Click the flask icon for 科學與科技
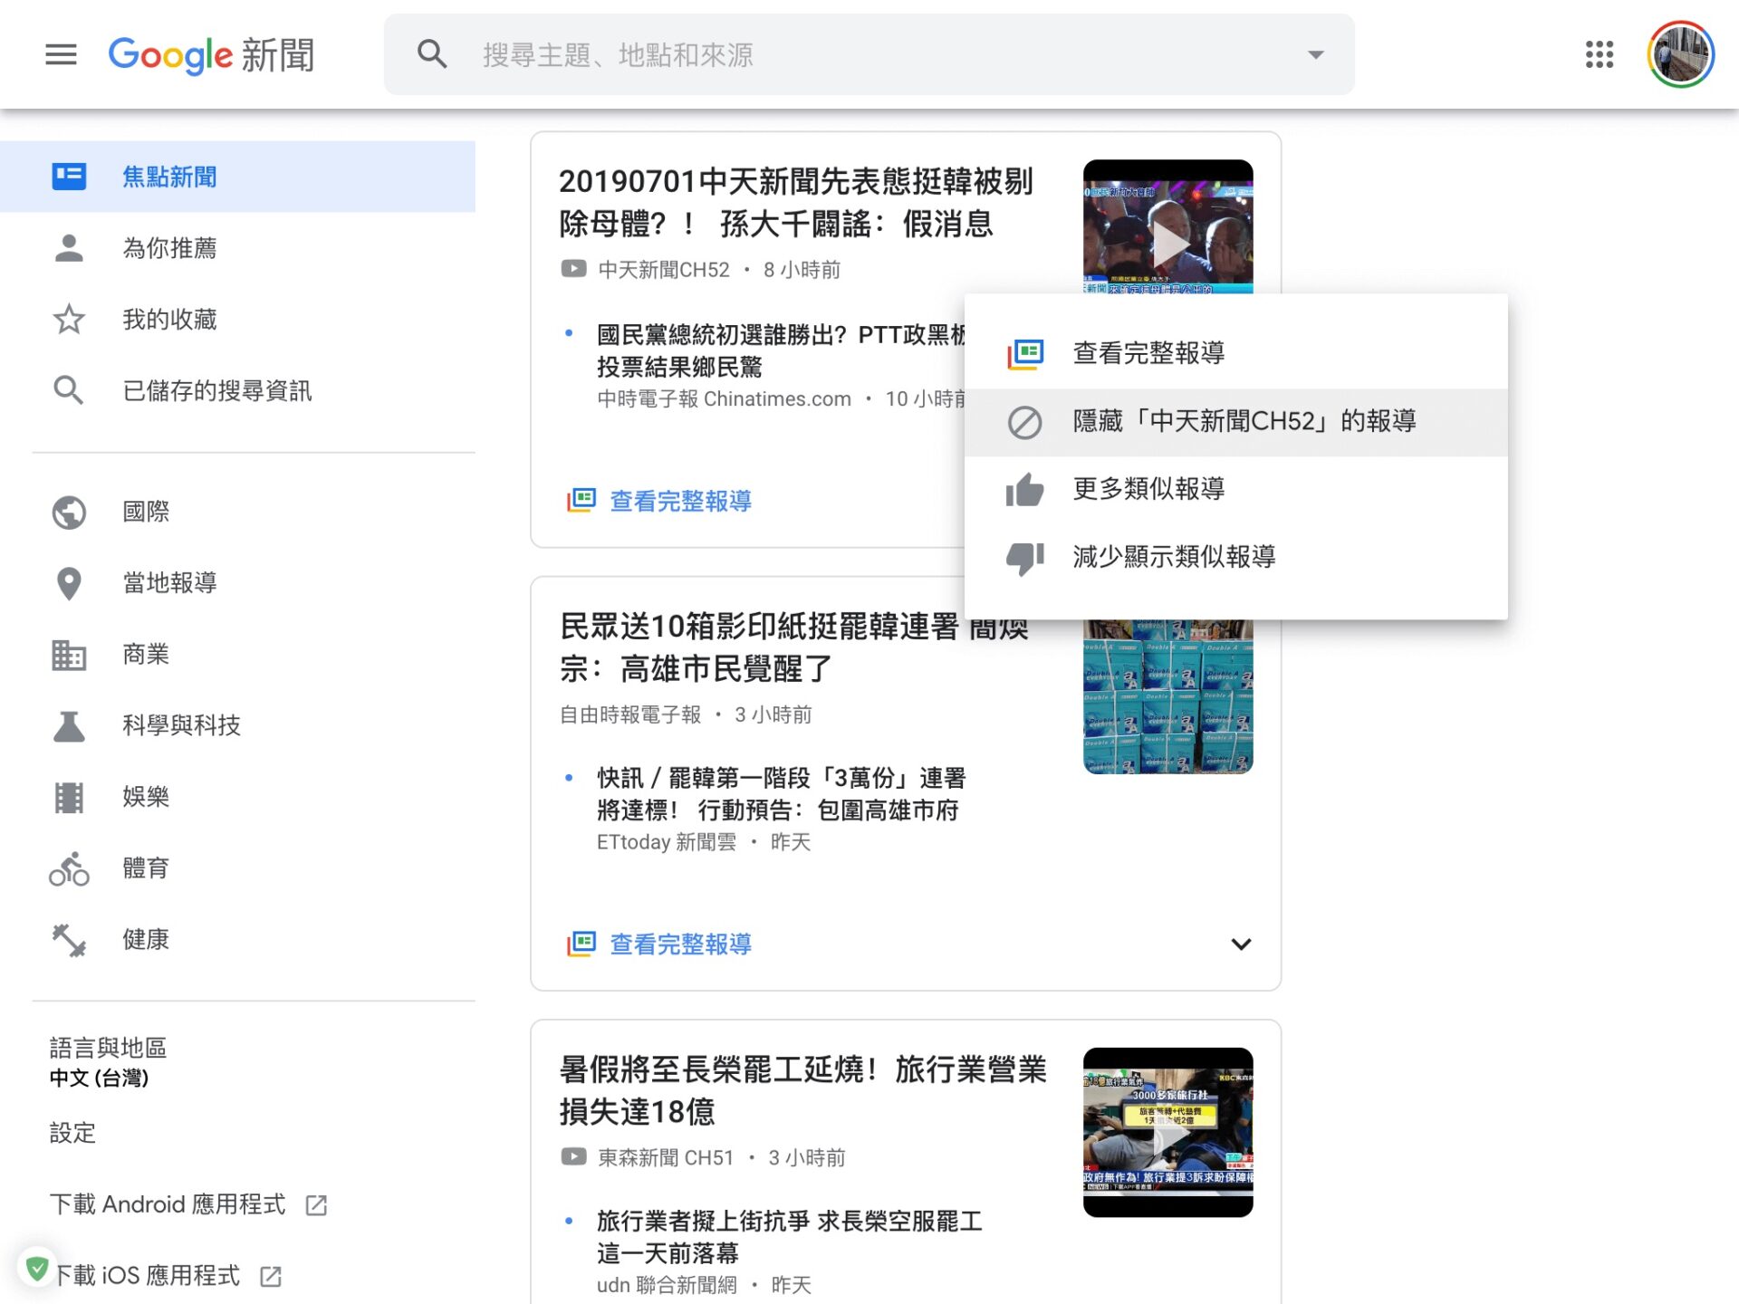 (69, 725)
